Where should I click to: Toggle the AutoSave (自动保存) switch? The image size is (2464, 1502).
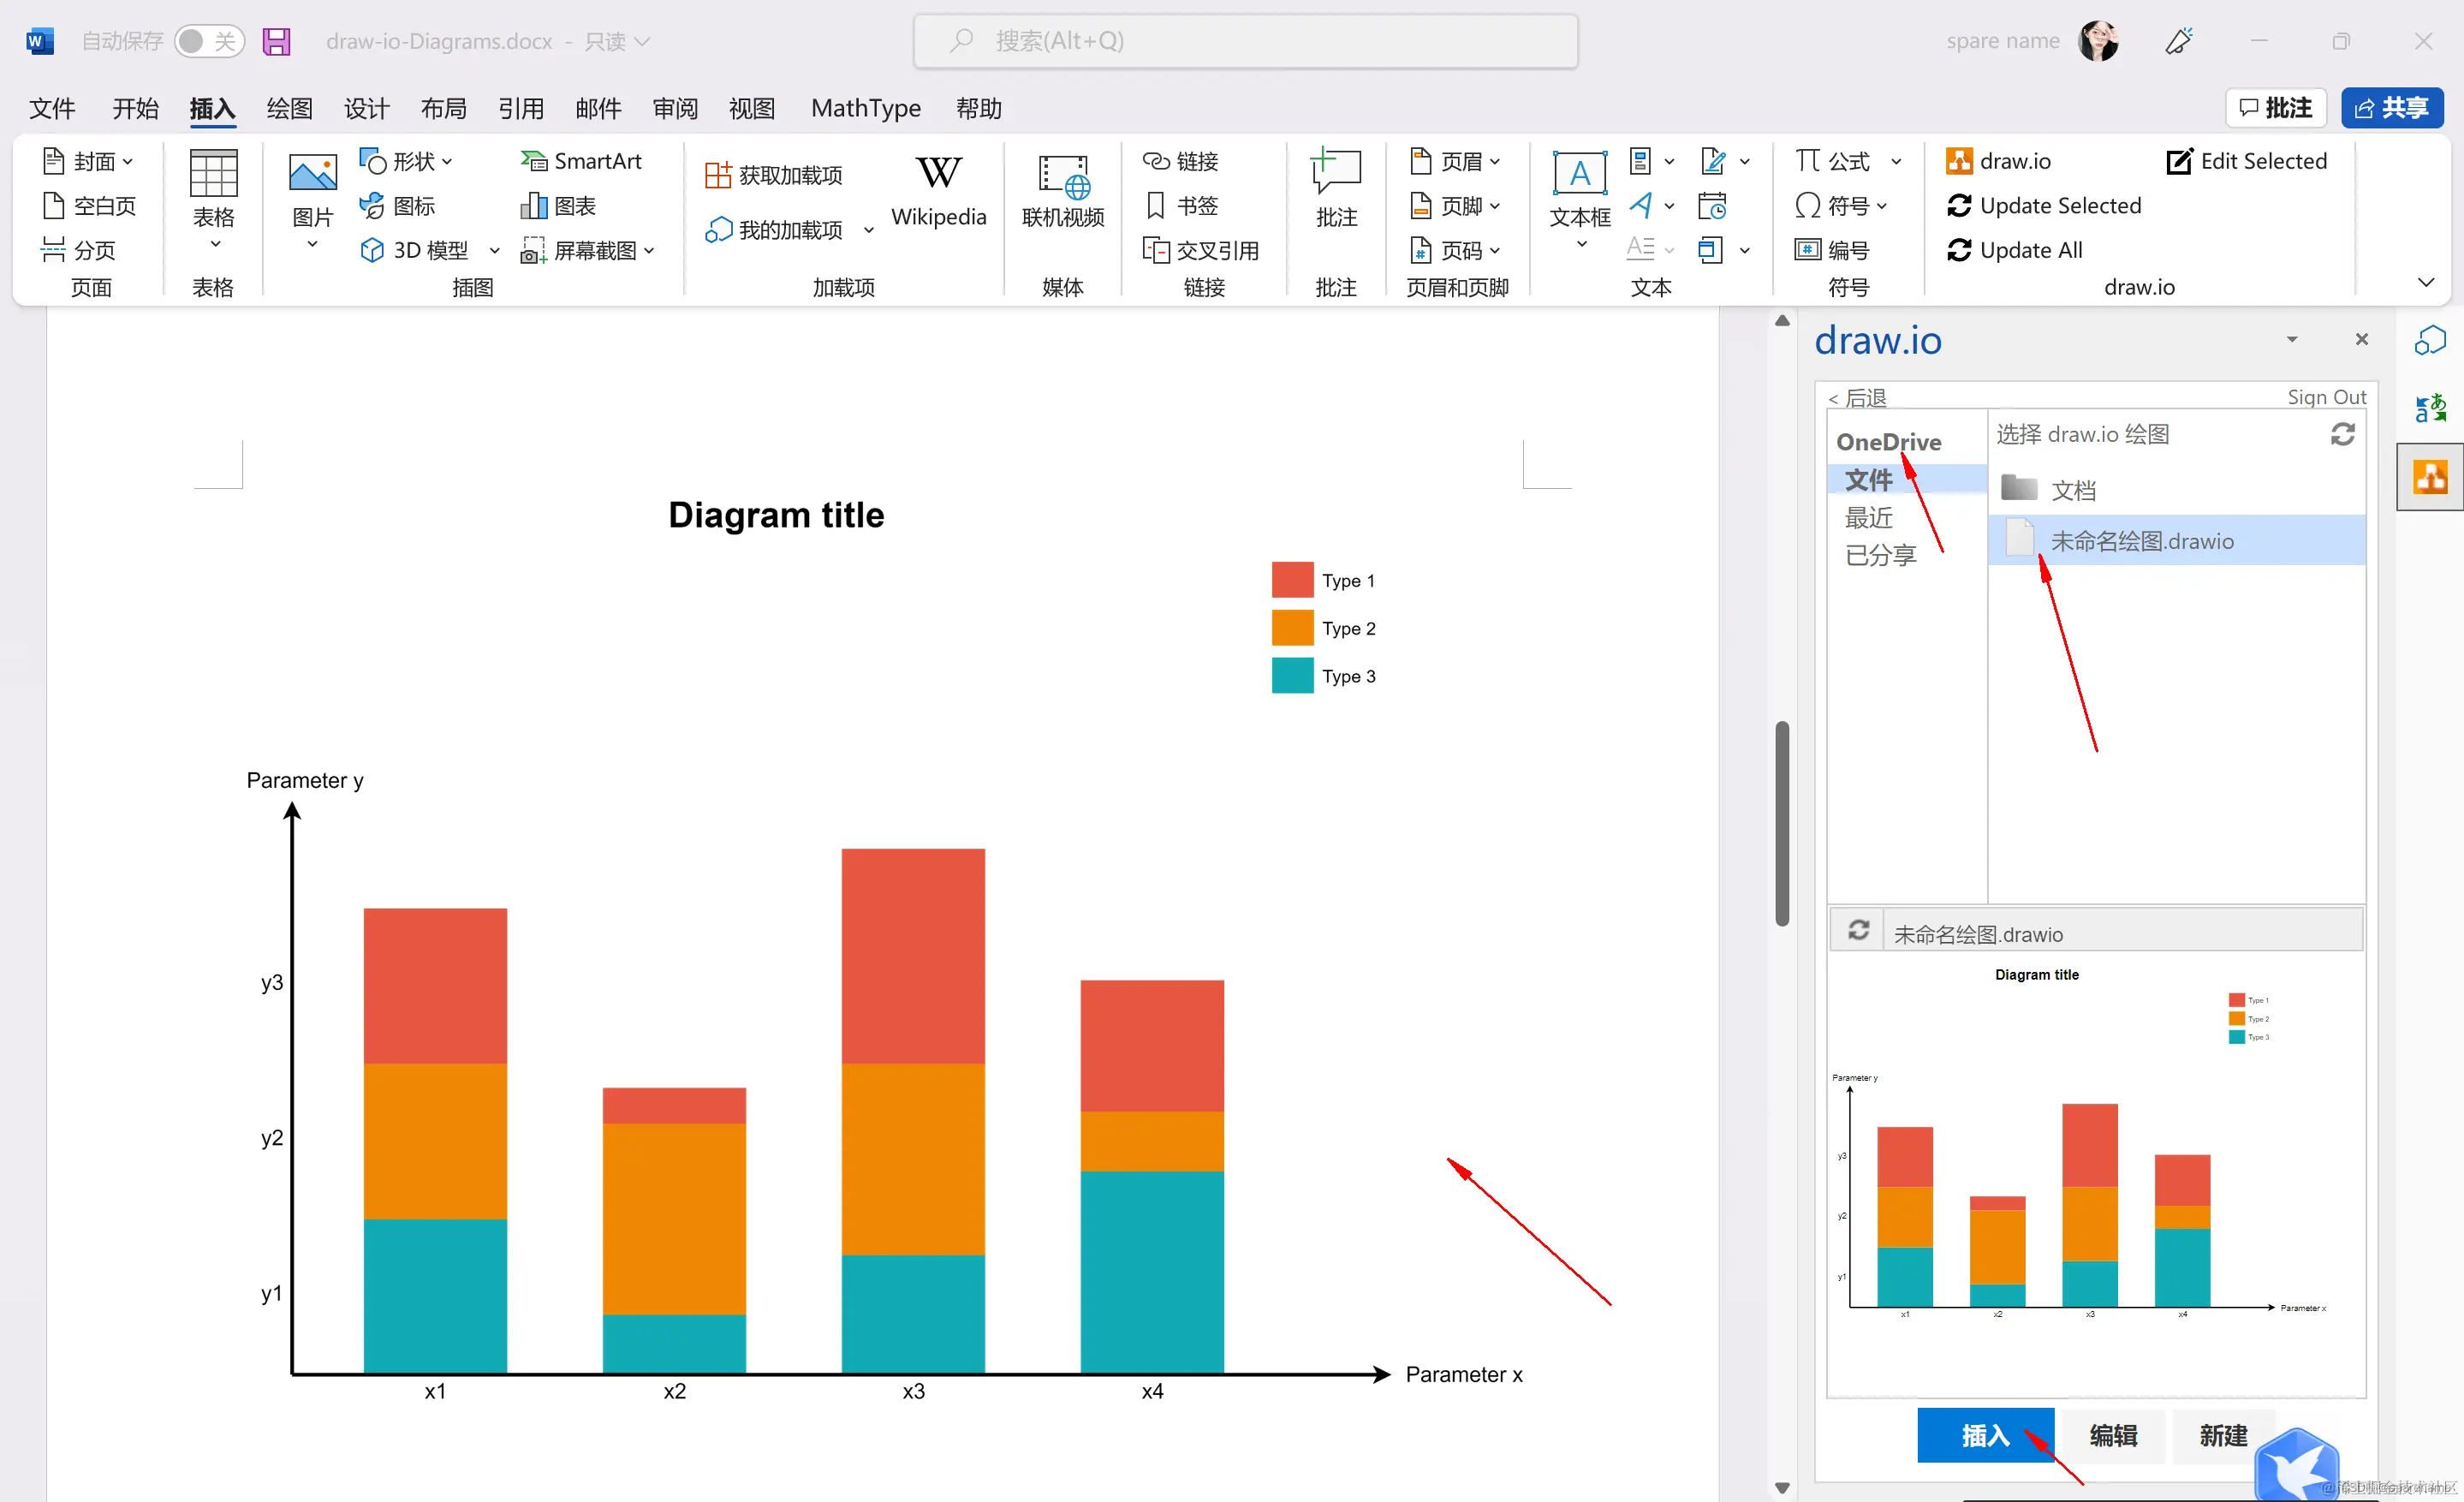tap(208, 41)
